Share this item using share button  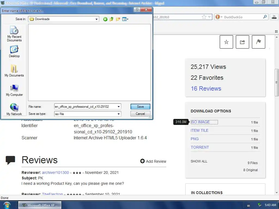click(242, 42)
